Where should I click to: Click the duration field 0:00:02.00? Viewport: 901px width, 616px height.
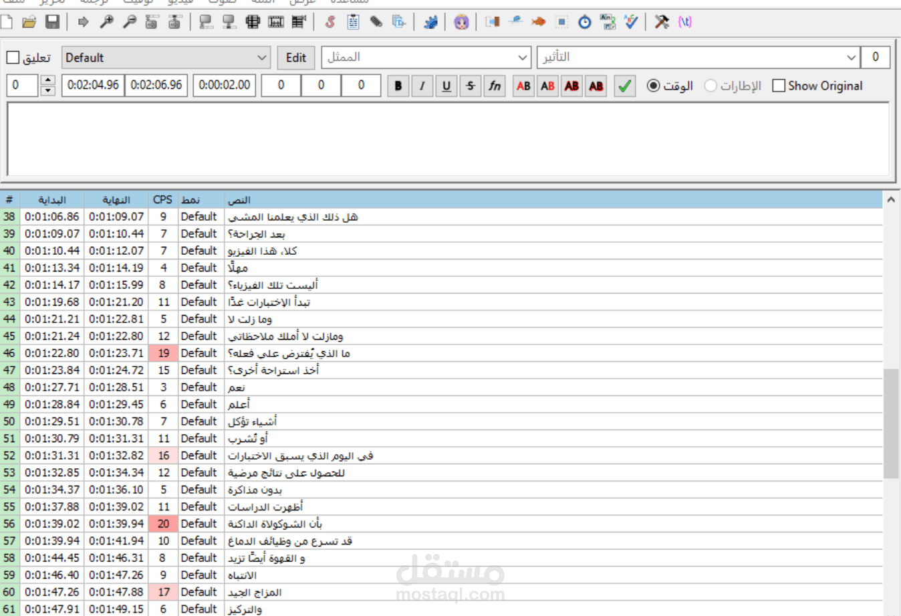pyautogui.click(x=225, y=86)
